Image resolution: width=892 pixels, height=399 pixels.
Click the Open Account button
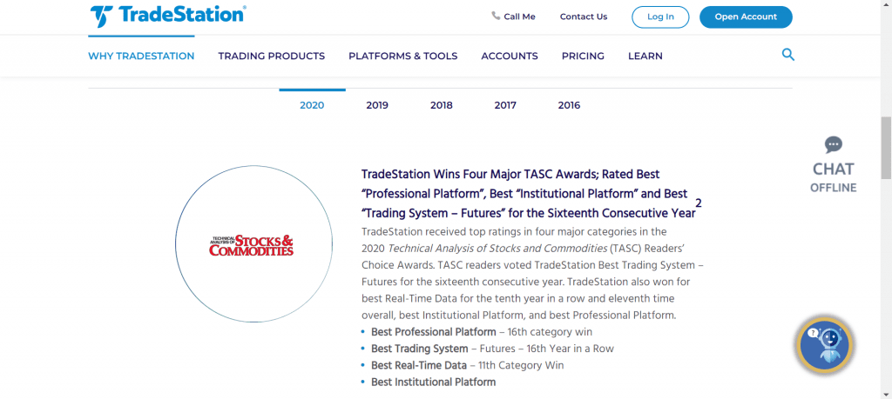point(746,17)
